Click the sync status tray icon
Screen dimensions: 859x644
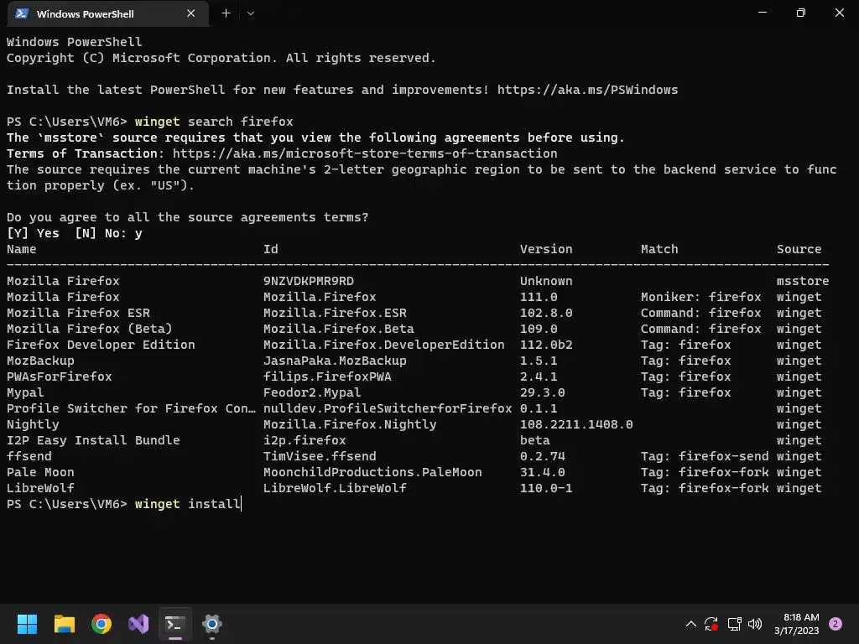point(711,624)
